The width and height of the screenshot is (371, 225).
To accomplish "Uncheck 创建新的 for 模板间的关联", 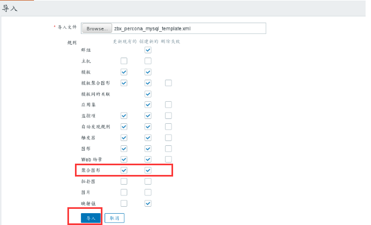I will [x=148, y=94].
